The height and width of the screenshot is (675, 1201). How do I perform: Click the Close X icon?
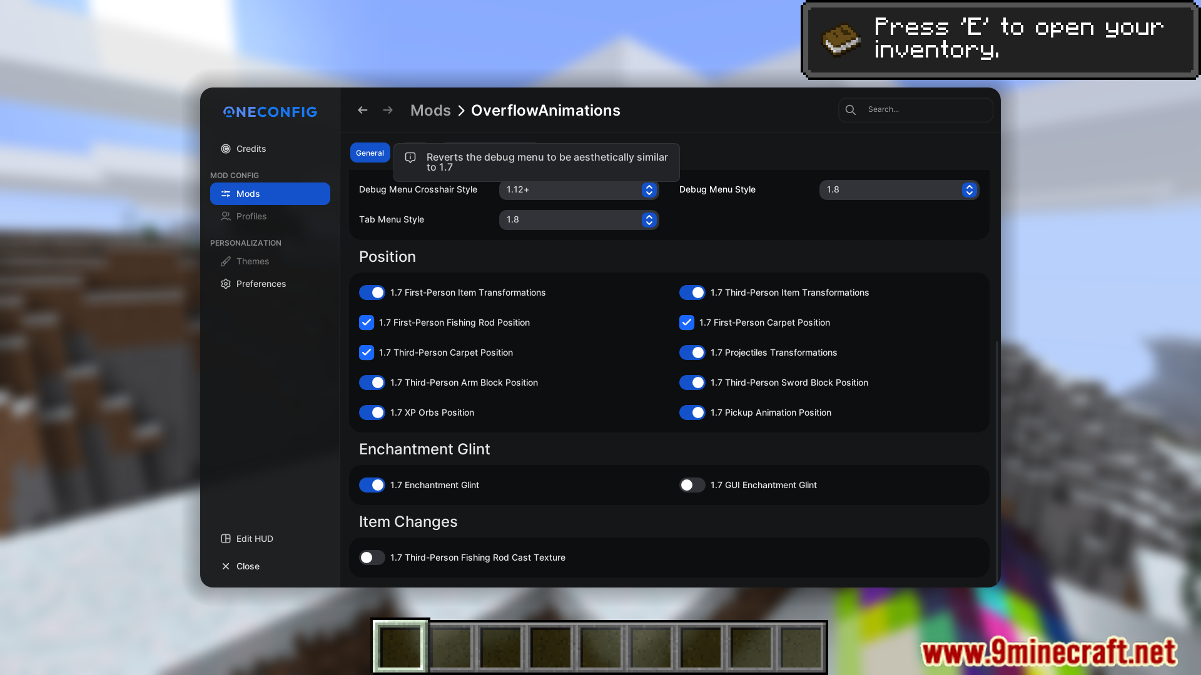[x=226, y=566]
